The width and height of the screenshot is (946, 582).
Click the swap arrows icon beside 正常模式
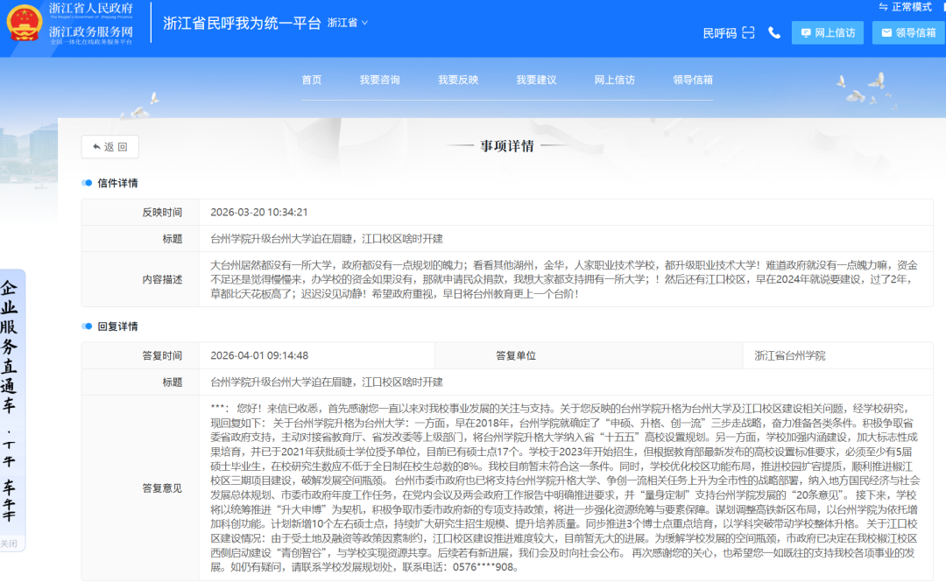point(883,7)
